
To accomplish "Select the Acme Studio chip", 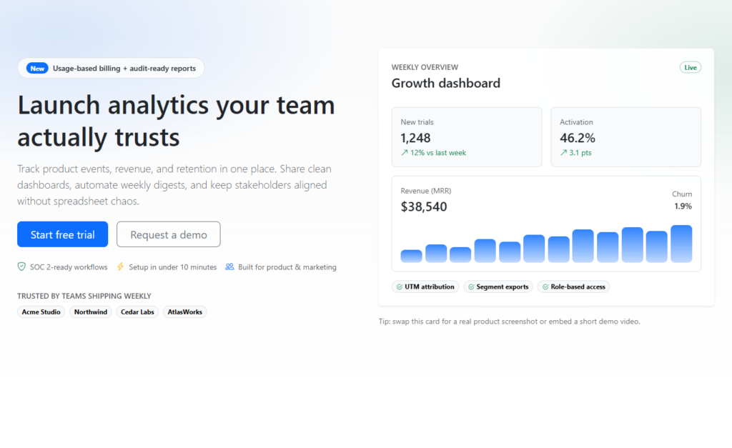I will (41, 312).
